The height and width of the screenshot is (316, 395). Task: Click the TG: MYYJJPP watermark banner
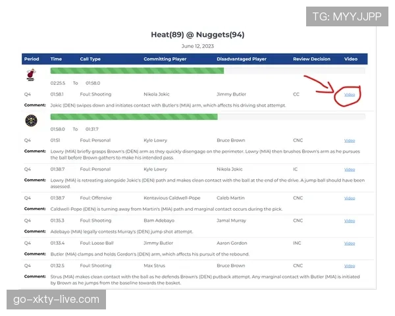[347, 16]
